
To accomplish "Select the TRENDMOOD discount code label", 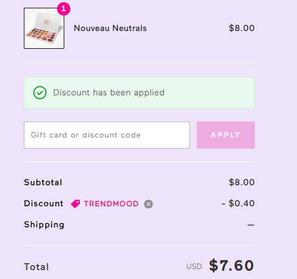I will click(x=111, y=204).
